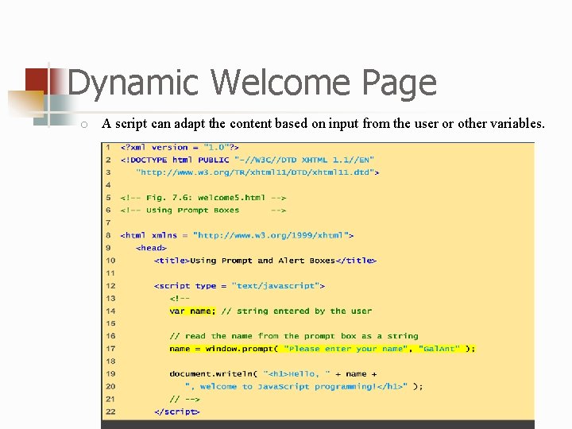Click the opening "<!--" on line 13
Image resolution: width=572 pixels, height=429 pixels.
180,299
